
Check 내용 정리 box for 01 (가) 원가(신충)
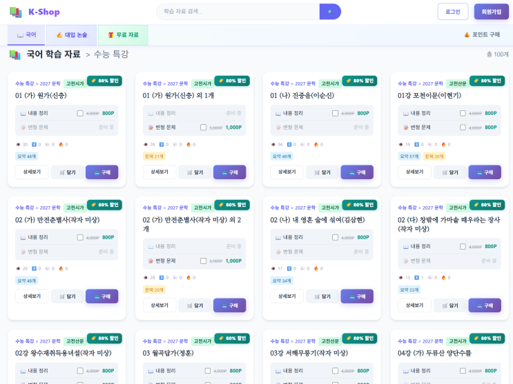pos(80,113)
